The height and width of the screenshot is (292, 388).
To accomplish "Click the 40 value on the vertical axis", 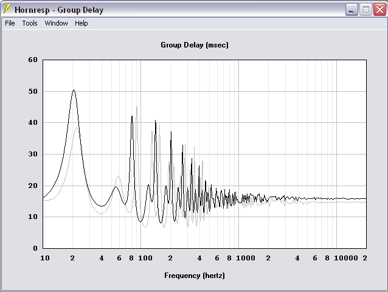I will (x=33, y=122).
